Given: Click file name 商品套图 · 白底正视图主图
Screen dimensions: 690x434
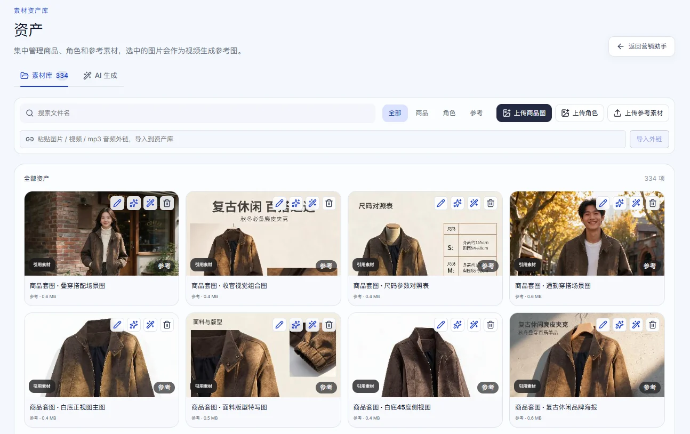Looking at the screenshot, I should point(68,407).
